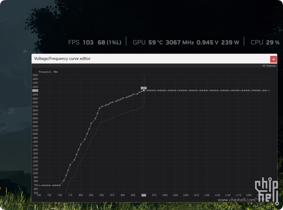Click the 239 W GPU power readout
The width and height of the screenshot is (283, 210).
click(x=230, y=43)
